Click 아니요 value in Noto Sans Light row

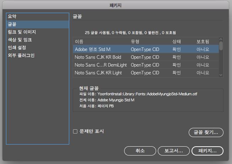[203, 73]
